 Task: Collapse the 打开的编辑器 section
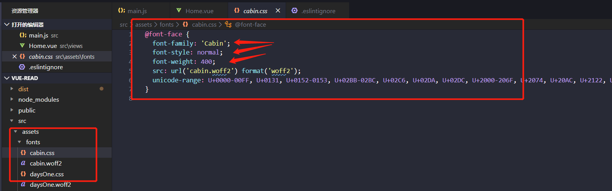pyautogui.click(x=7, y=24)
